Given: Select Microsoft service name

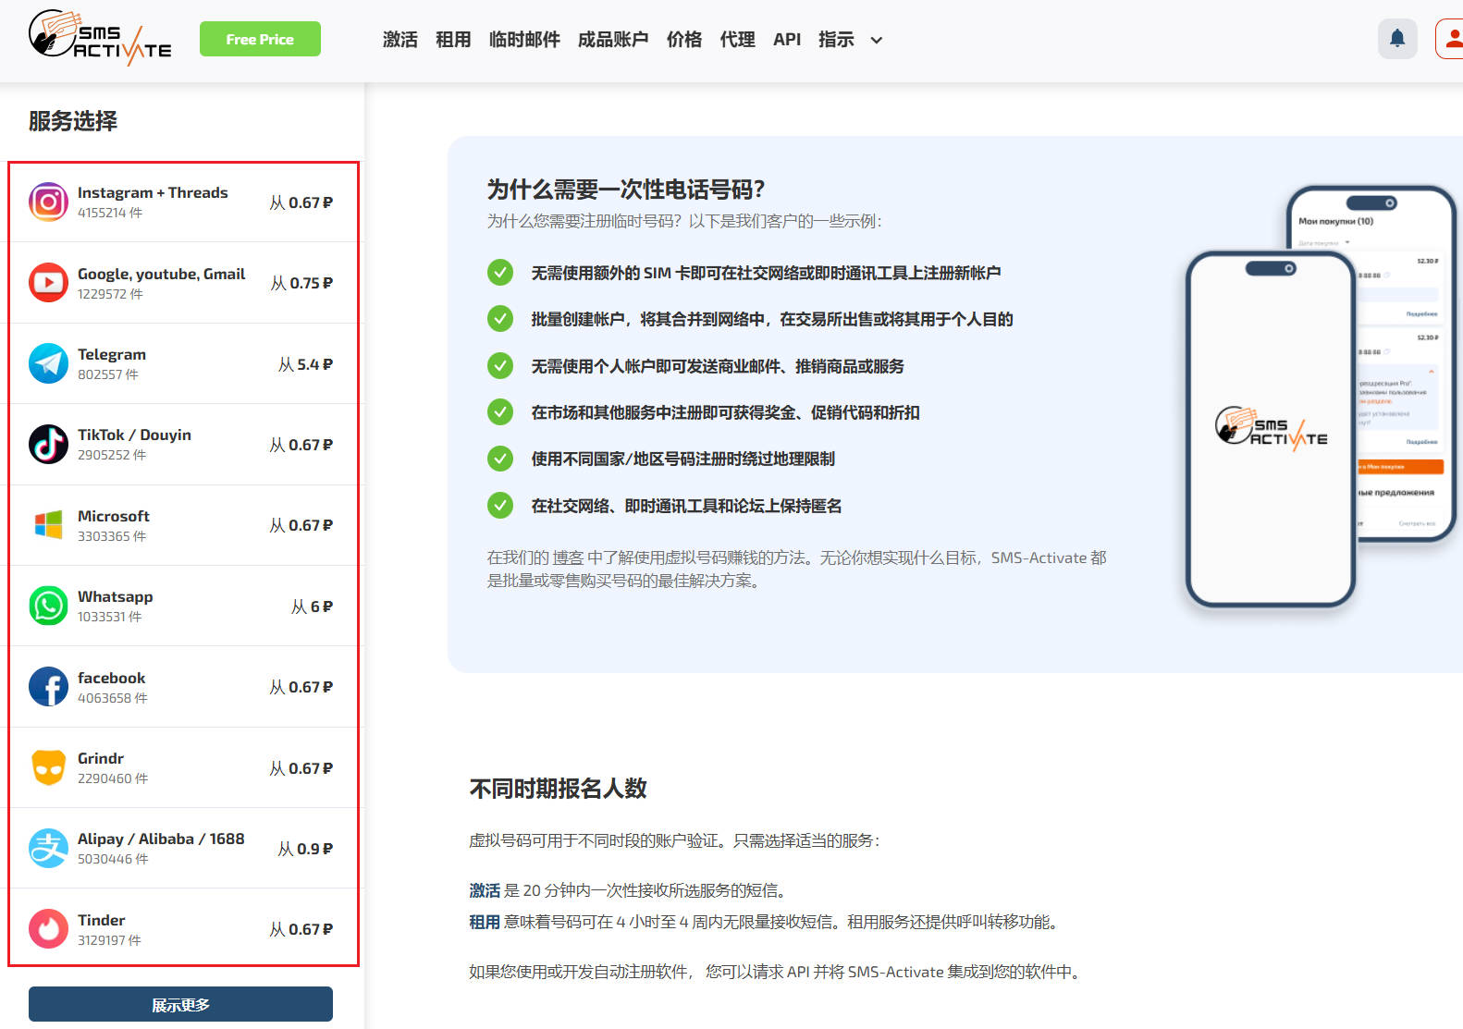Looking at the screenshot, I should (114, 516).
